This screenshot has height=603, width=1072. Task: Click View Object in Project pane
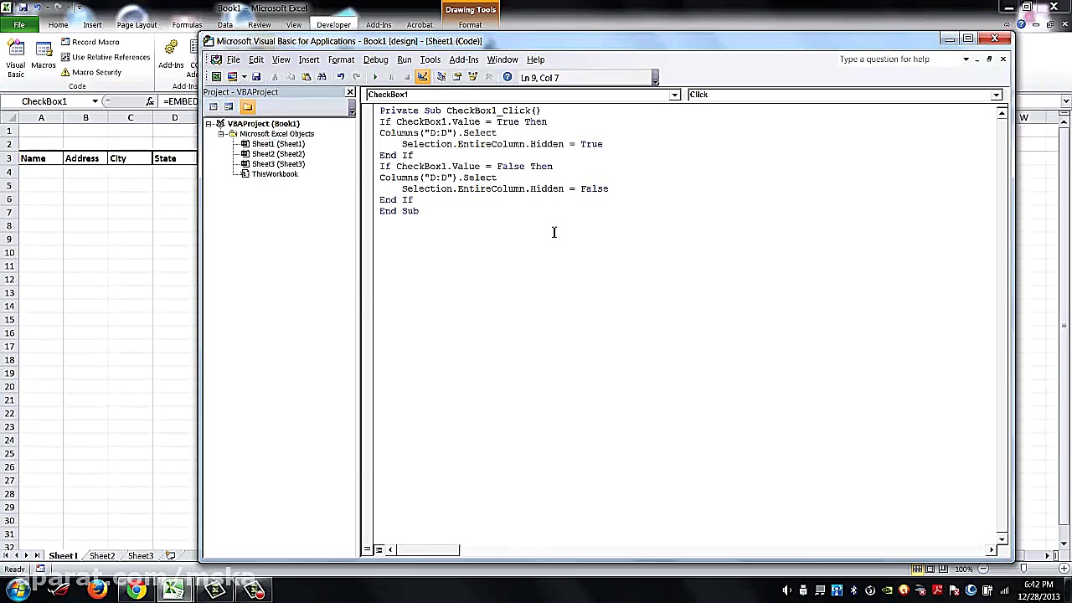(229, 107)
